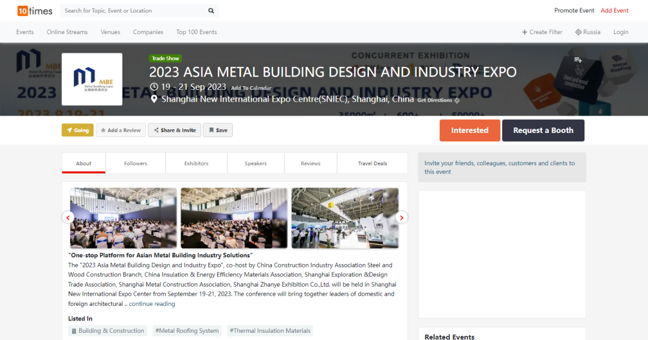
Task: Click continue reading link
Action: [x=152, y=303]
